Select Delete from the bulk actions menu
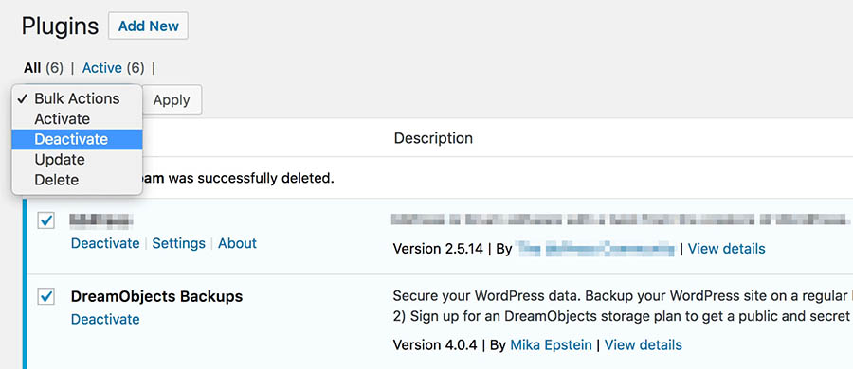The image size is (853, 369). click(77, 180)
